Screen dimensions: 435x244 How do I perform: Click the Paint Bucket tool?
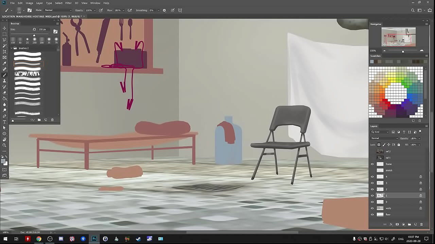point(4,99)
